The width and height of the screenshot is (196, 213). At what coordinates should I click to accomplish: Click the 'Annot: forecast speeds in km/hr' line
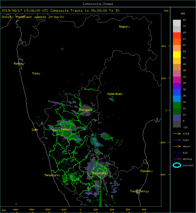33,17
